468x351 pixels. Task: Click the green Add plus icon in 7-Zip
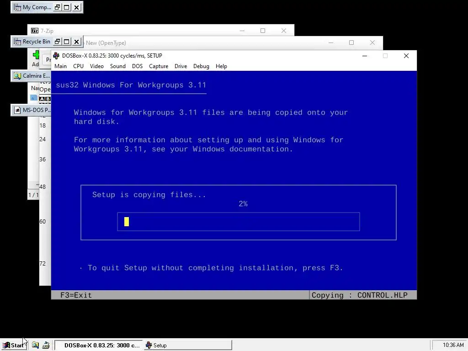point(36,55)
